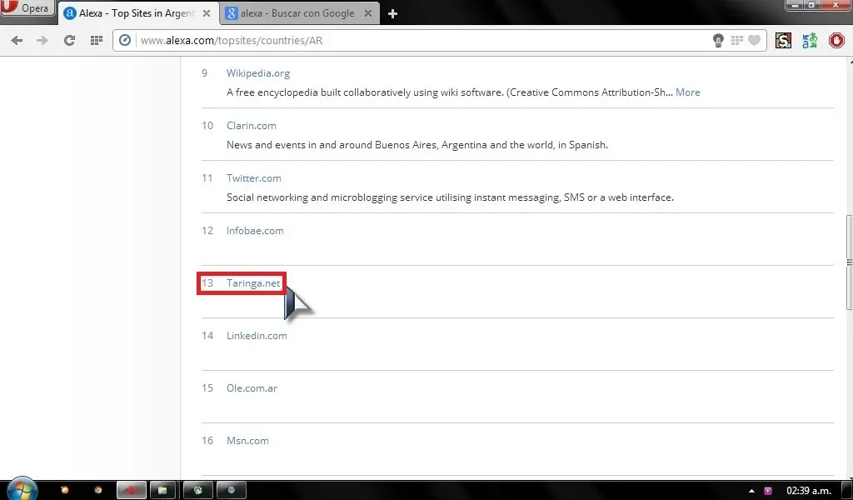Expand Wikipedia description with More

(x=687, y=92)
